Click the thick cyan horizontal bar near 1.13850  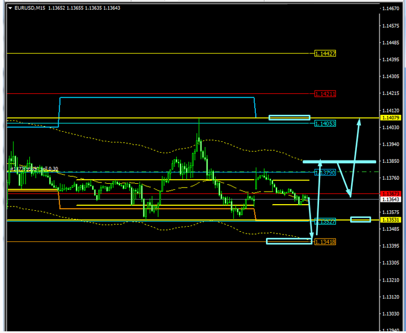click(x=339, y=162)
